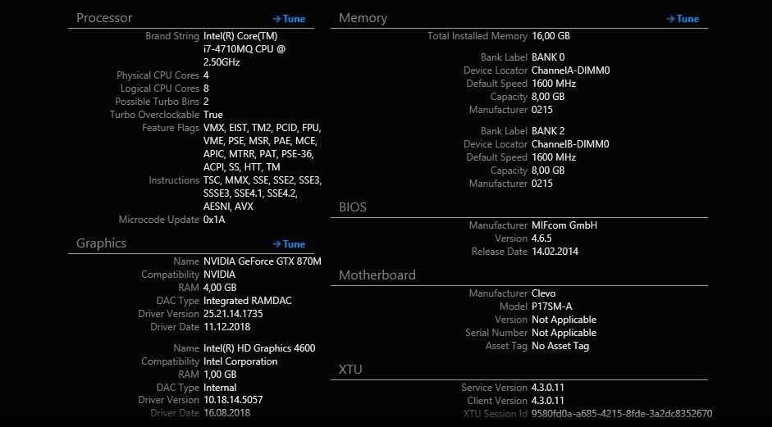The width and height of the screenshot is (772, 427).
Task: Click the Possible Turbo Bins value 2
Action: pyautogui.click(x=206, y=102)
